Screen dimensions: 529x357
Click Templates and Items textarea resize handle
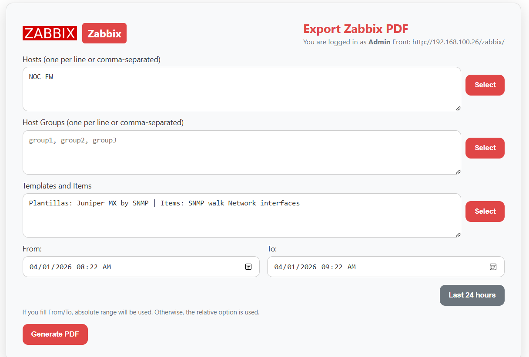pos(458,235)
